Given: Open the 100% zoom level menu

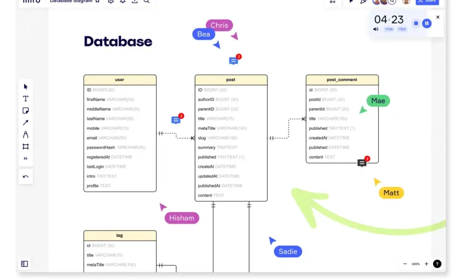Looking at the screenshot, I should tap(415, 264).
